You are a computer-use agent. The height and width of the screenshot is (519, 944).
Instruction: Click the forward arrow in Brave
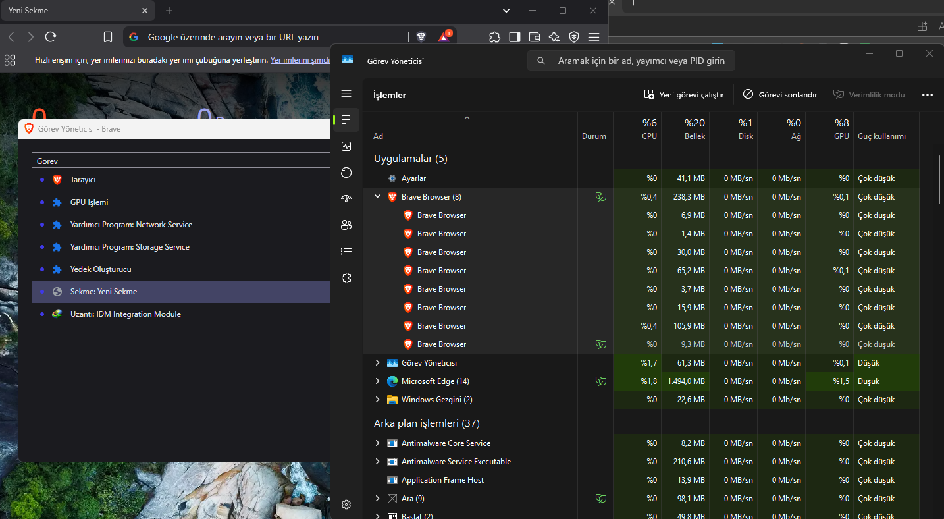click(x=30, y=37)
